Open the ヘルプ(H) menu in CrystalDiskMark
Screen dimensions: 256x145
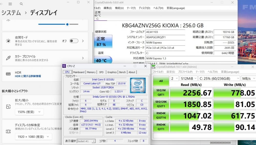pyautogui.click(x=212, y=72)
